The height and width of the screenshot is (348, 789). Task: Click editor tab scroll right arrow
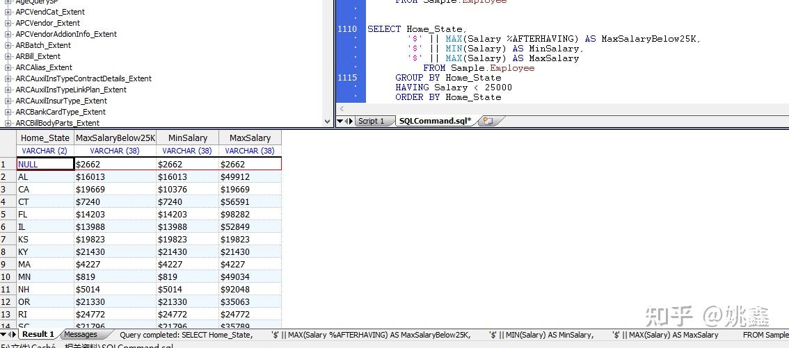click(351, 121)
